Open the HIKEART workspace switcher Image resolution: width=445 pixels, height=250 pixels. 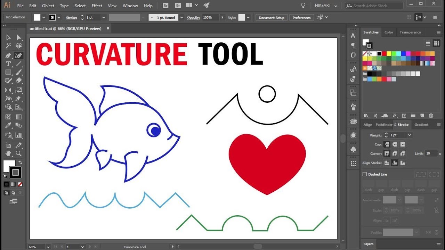click(326, 6)
